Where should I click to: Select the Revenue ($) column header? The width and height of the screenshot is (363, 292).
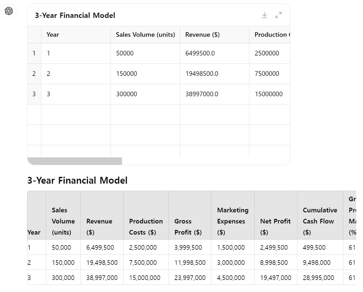(x=202, y=35)
